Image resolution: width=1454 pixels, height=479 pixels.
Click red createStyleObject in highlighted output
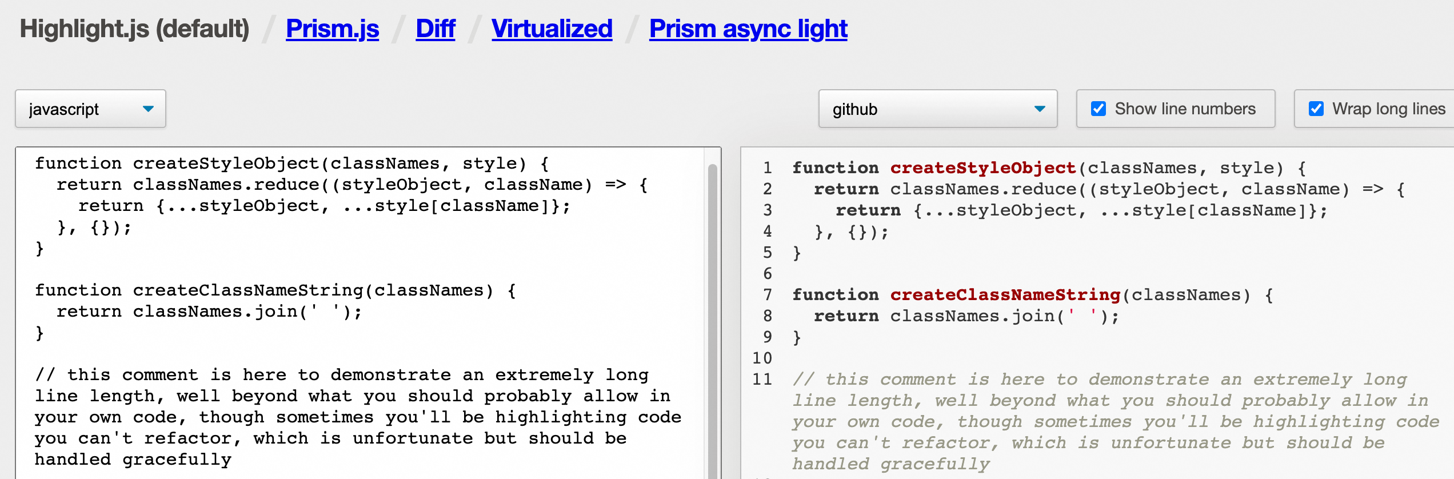983,168
